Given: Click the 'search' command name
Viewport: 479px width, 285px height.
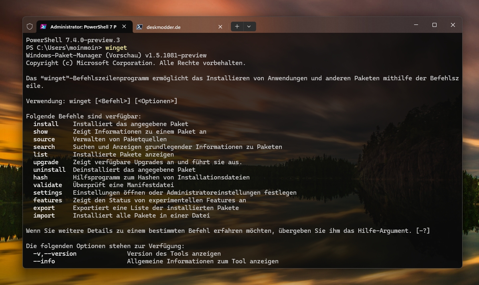Looking at the screenshot, I should [44, 147].
